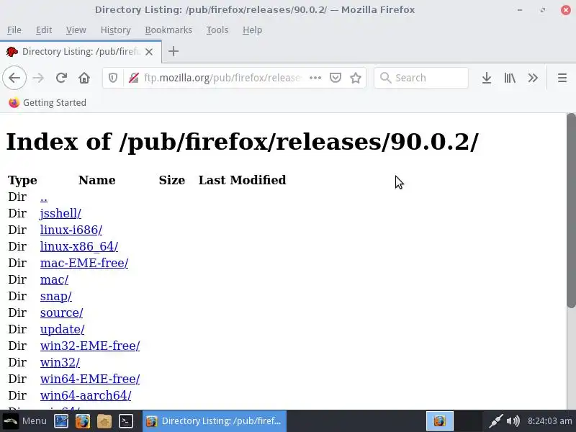Close the Directory Listing tab

click(x=149, y=52)
